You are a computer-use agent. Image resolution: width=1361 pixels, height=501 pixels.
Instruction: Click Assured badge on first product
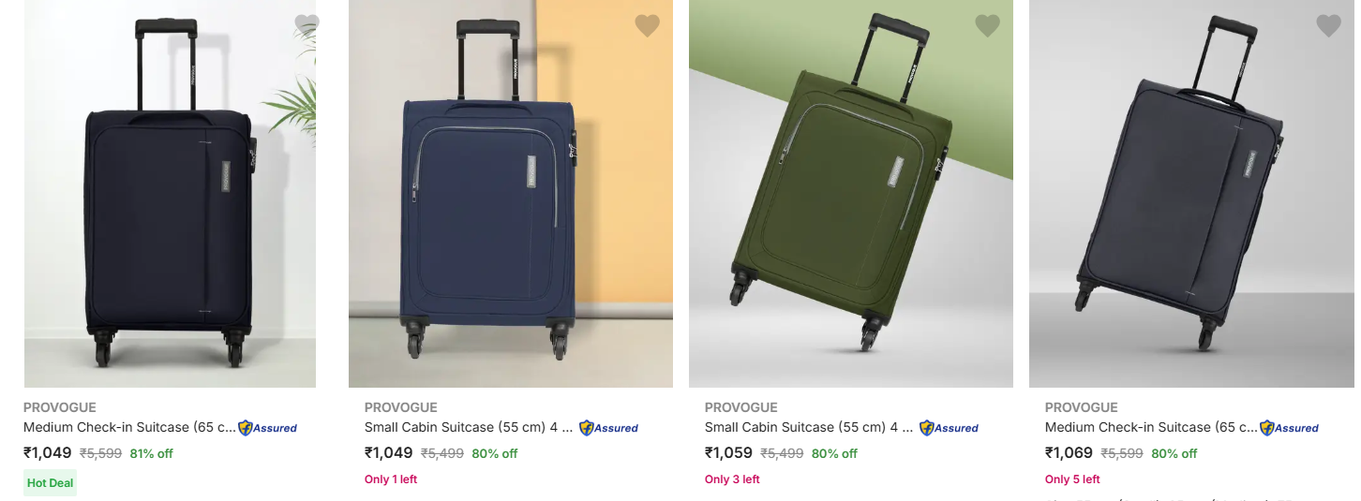pyautogui.click(x=268, y=428)
